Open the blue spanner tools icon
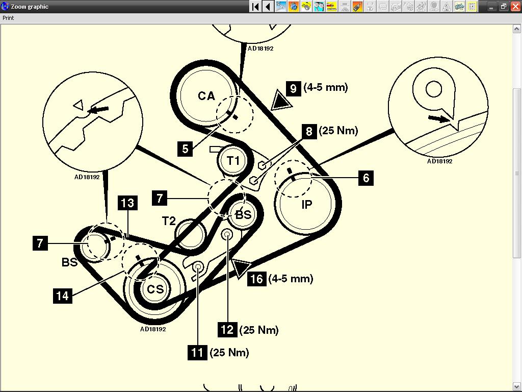 [x=281, y=6]
